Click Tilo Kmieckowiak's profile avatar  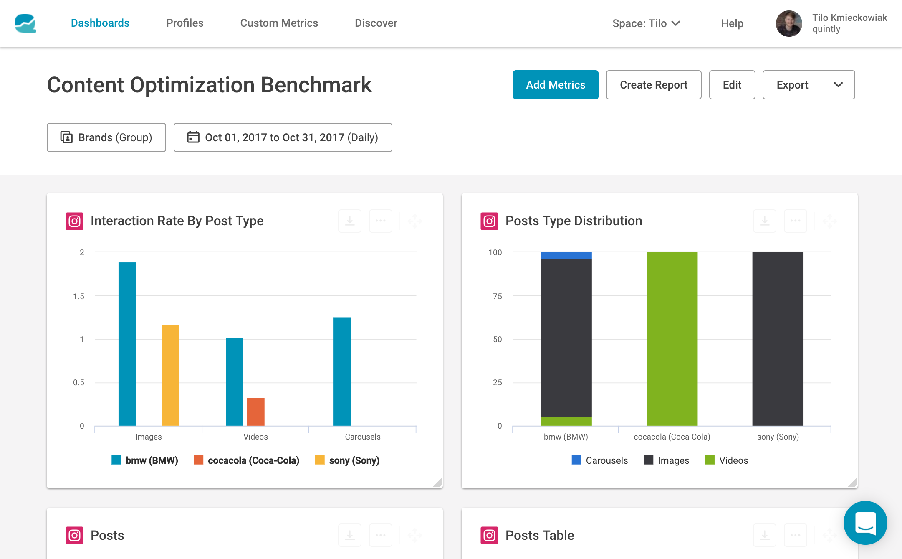pyautogui.click(x=788, y=23)
